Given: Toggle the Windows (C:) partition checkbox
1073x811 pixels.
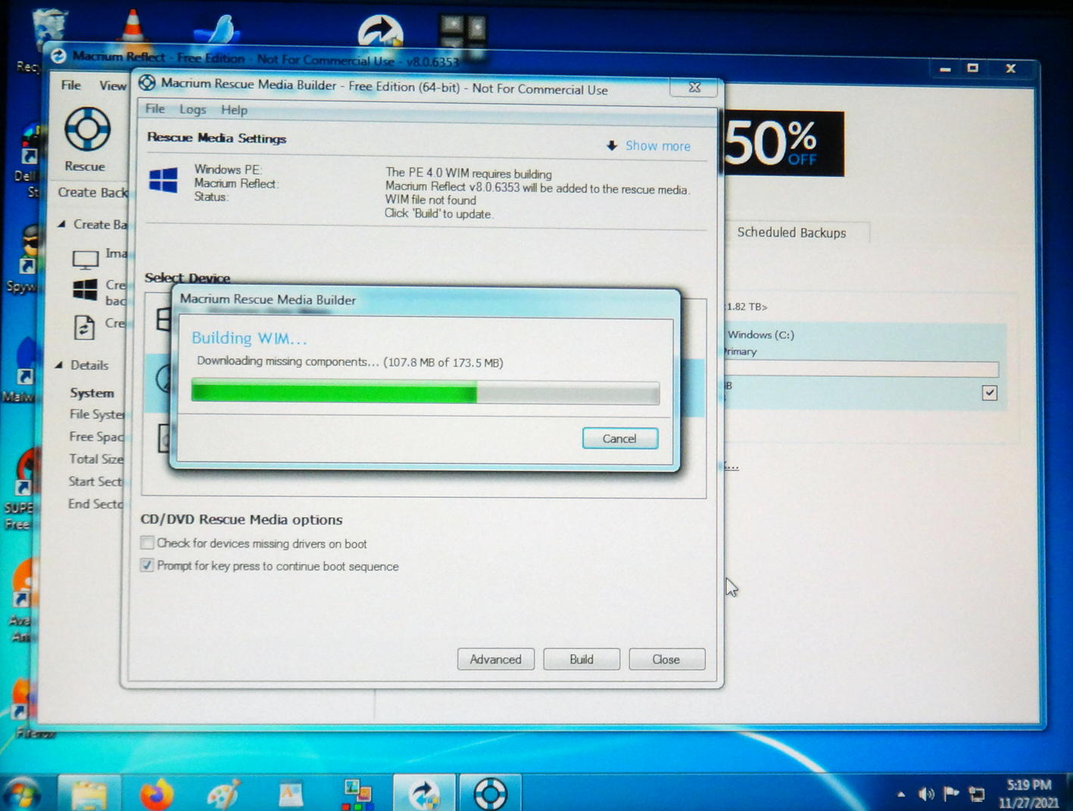Looking at the screenshot, I should 989,393.
